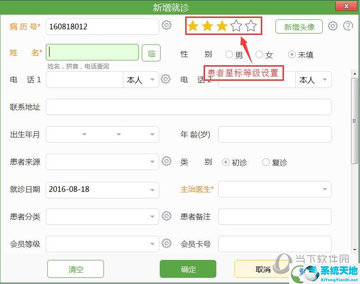Focus the 年龄(岁) input field

pos(275,134)
